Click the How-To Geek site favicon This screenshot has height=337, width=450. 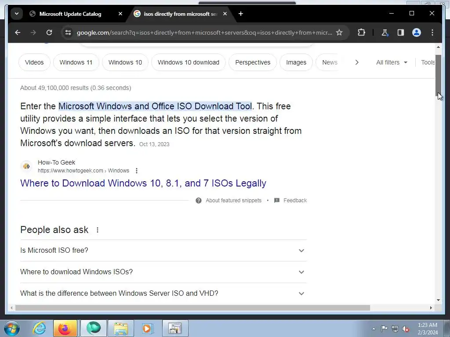[26, 166]
